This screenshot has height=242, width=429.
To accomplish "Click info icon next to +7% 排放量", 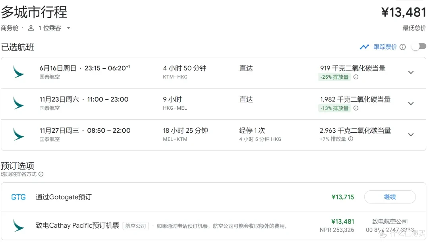I will point(351,139).
